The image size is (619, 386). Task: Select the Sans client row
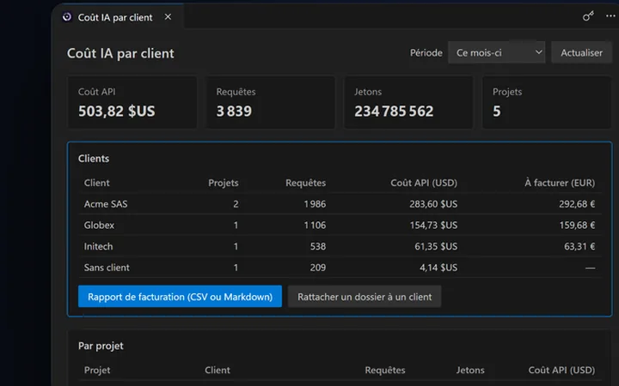(340, 268)
